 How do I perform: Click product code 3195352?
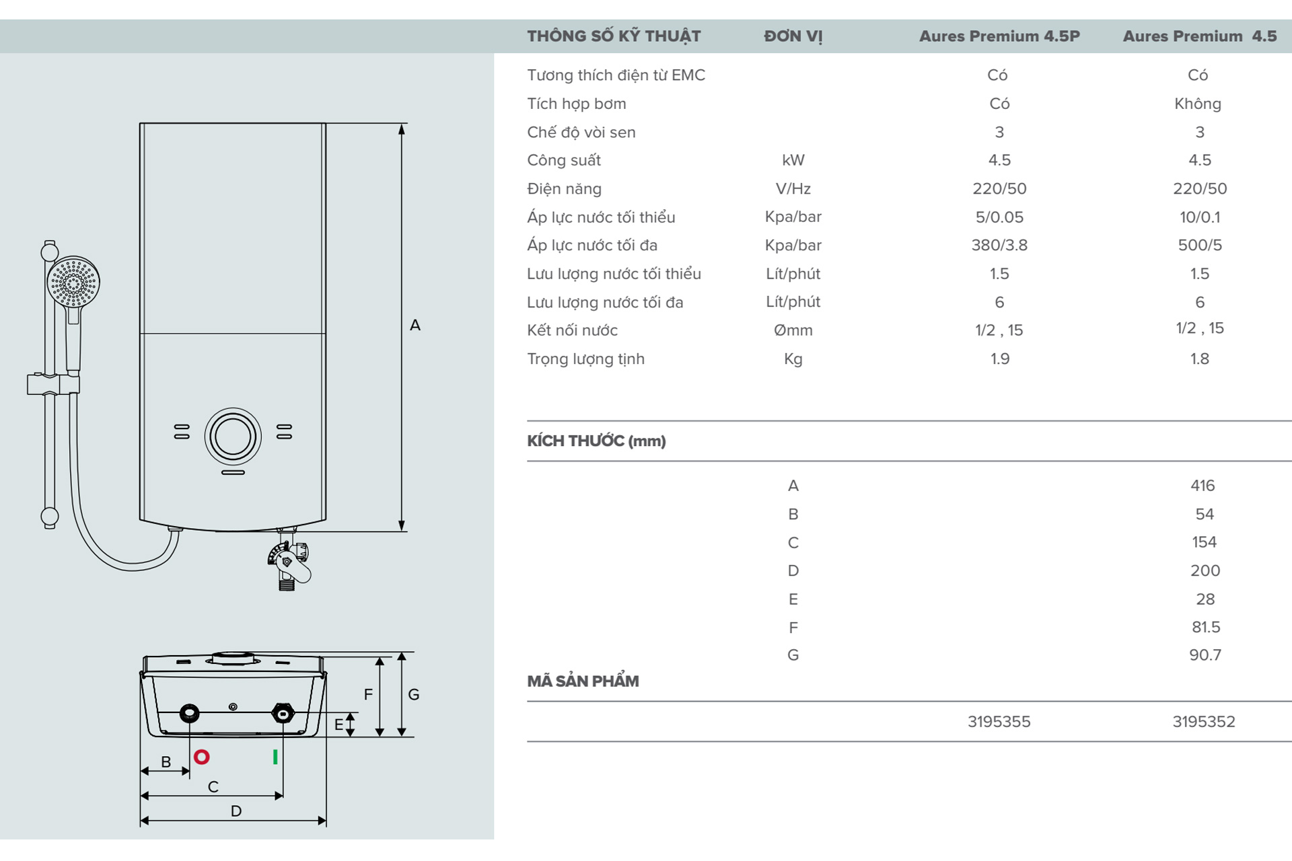(x=1203, y=722)
